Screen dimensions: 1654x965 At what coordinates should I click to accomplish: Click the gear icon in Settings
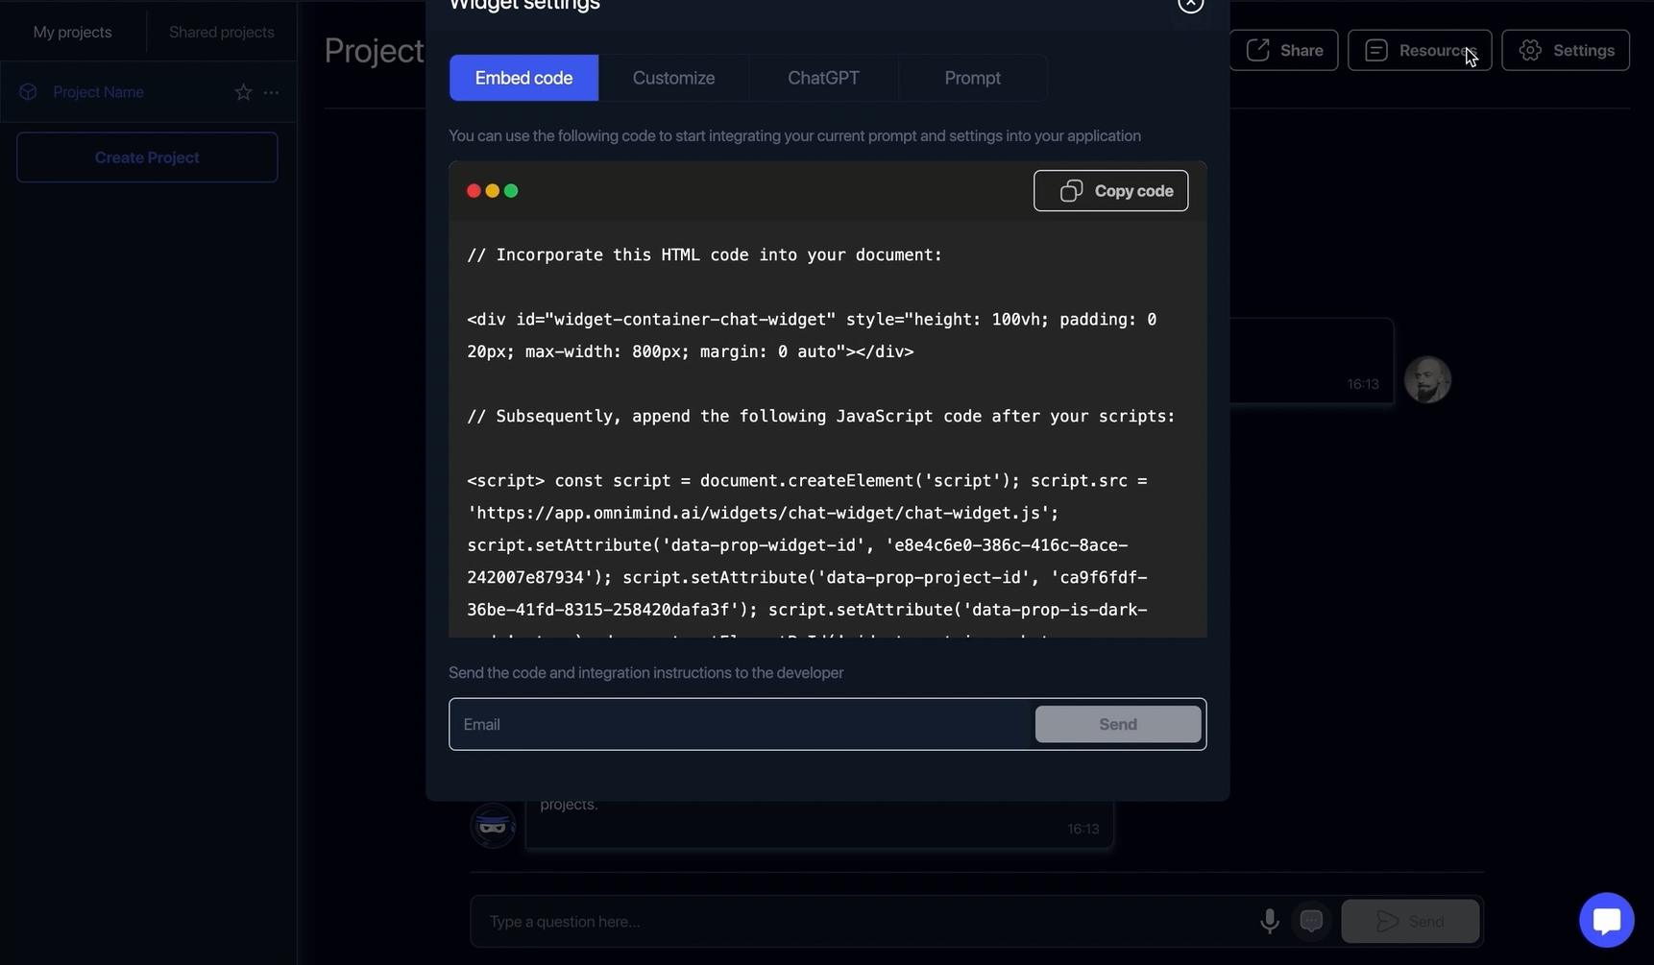coord(1530,50)
